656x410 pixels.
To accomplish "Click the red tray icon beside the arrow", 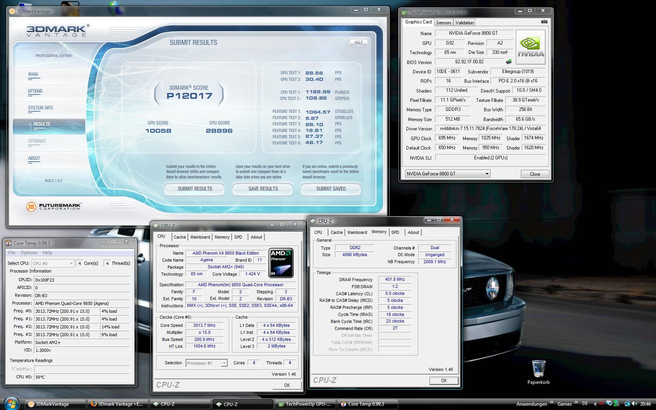I will (602, 404).
